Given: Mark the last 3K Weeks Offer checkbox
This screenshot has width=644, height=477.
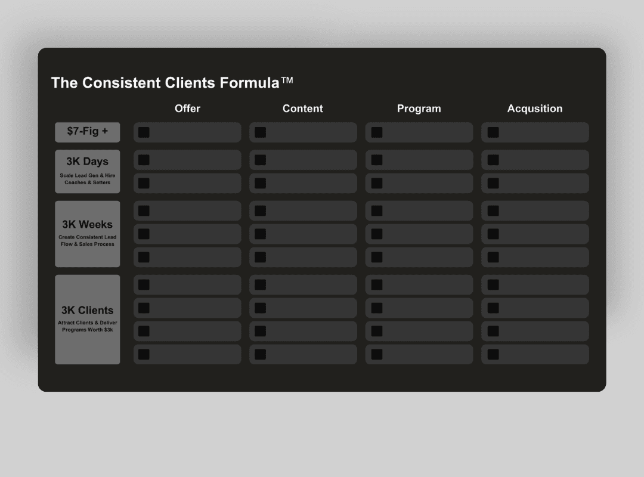Looking at the screenshot, I should pyautogui.click(x=144, y=257).
